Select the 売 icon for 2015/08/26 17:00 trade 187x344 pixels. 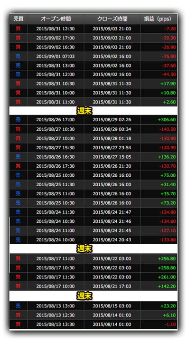coord(18,120)
